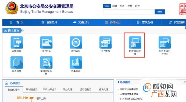Click the 办事服务 section header icon
The width and height of the screenshot is (186, 102).
[x=6, y=83]
